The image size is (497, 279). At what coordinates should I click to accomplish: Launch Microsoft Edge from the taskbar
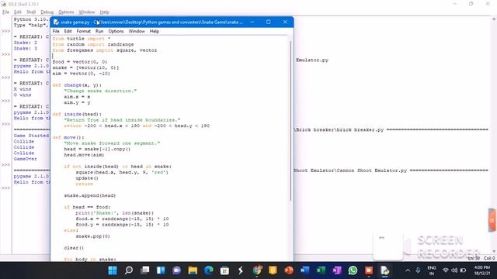(x=209, y=270)
